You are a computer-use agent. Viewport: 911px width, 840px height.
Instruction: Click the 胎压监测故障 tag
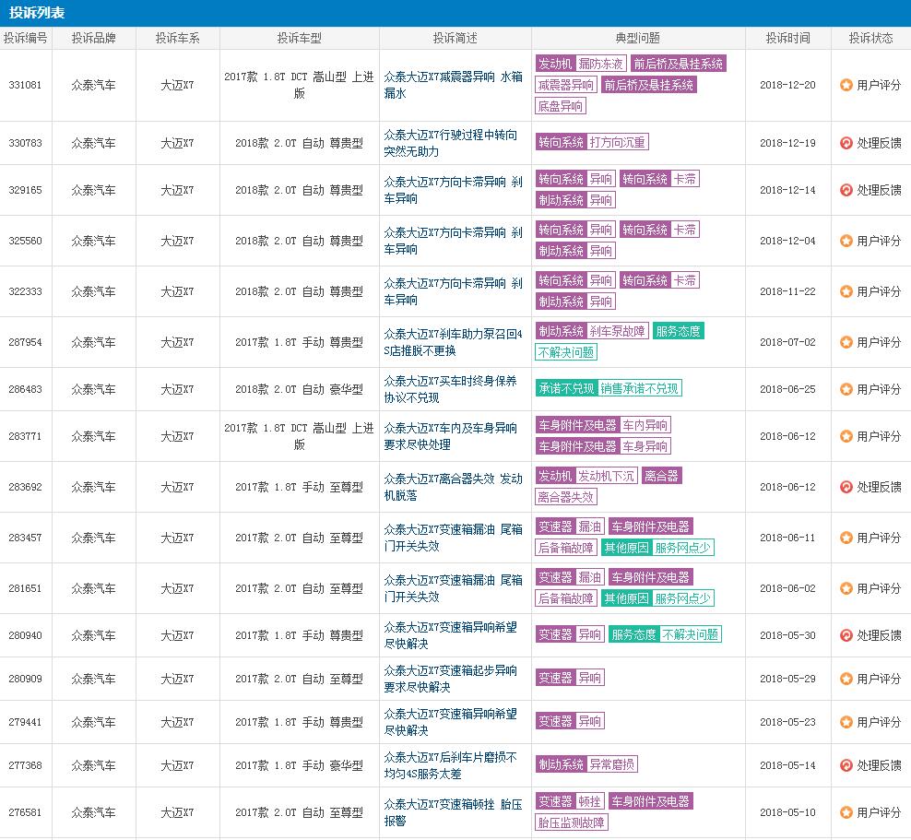pyautogui.click(x=572, y=822)
